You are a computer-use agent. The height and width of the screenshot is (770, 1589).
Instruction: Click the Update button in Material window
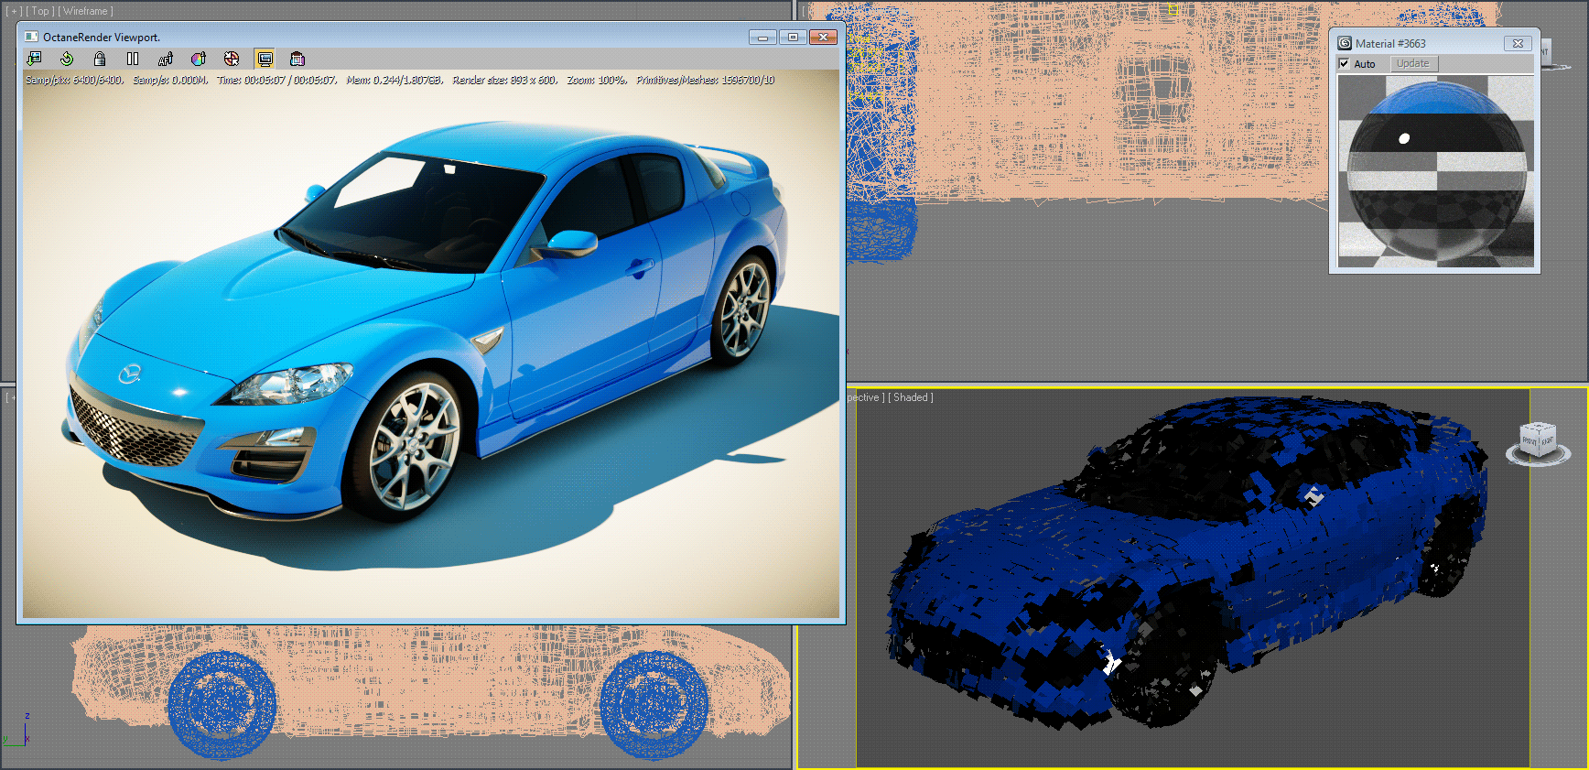coord(1413,63)
